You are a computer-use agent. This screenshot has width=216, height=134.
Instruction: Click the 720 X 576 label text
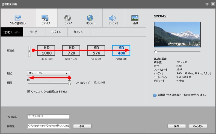click(x=96, y=59)
